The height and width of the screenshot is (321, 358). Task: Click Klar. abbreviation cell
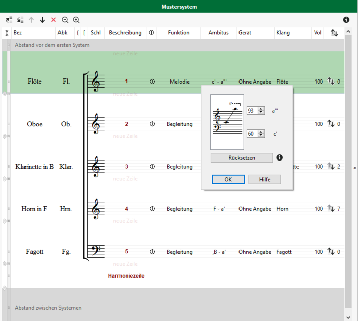(x=66, y=167)
